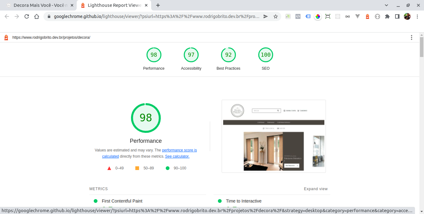Open the Vue devtools extension icon
This screenshot has width=424, height=214.
pos(358,17)
